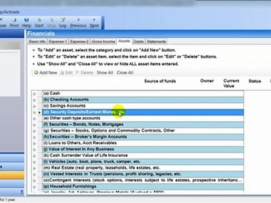Expand the (m) Real Estate category
This screenshot has width=271, height=203.
(34, 168)
